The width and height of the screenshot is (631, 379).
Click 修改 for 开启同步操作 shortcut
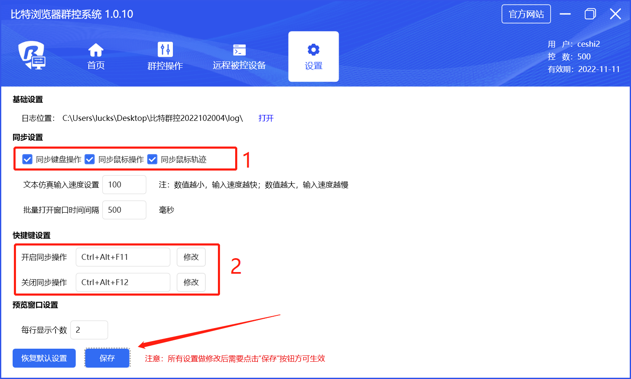[191, 257]
